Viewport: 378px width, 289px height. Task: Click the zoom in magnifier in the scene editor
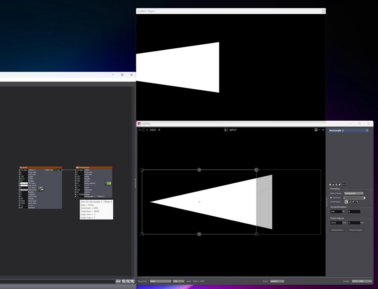click(132, 281)
